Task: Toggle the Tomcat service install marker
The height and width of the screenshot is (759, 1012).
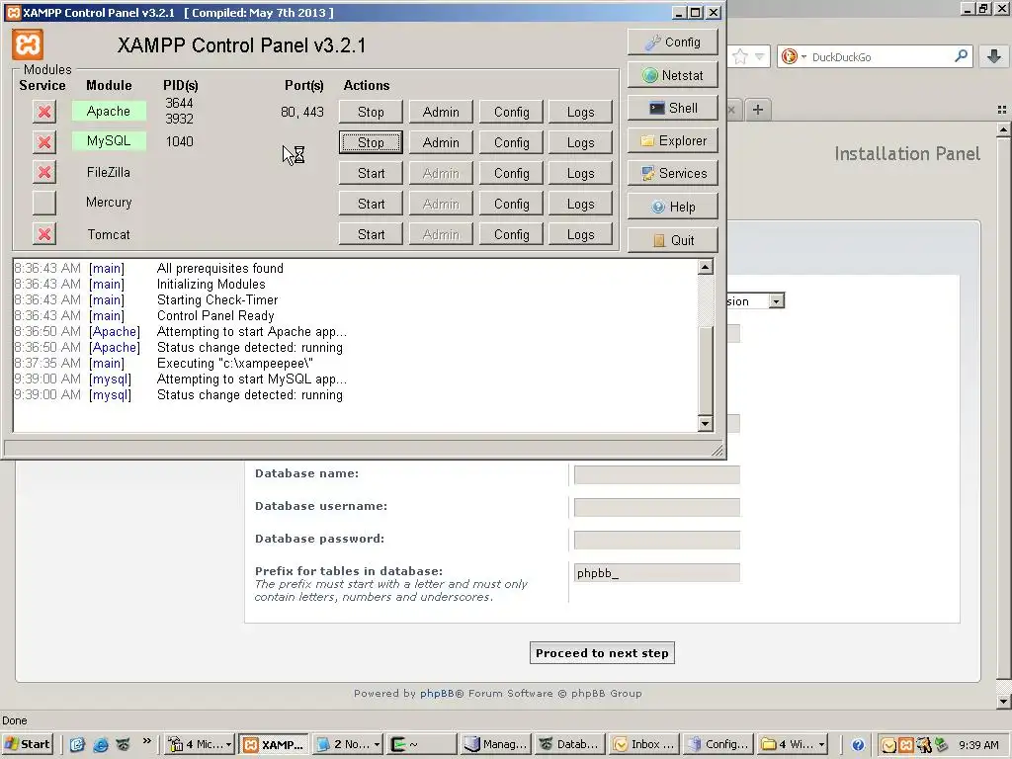Action: pyautogui.click(x=44, y=233)
